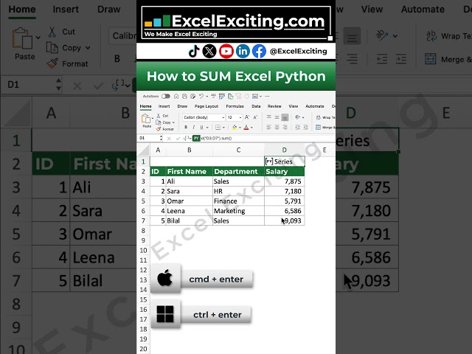
Task: Open the X (Twitter) icon in the banner
Action: [x=209, y=51]
